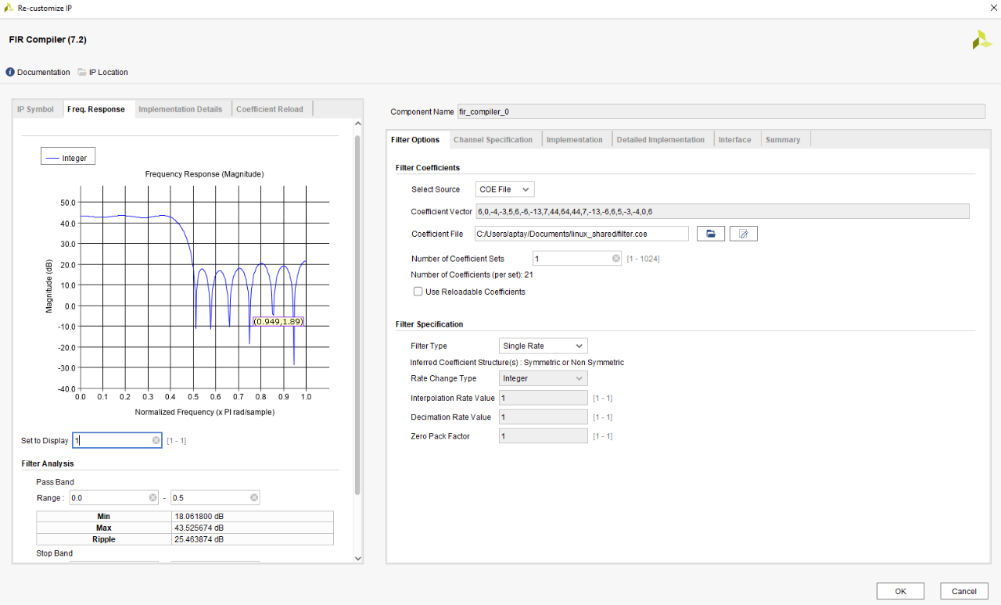Image resolution: width=1001 pixels, height=605 pixels.
Task: Open the IP Location link
Action: pos(109,72)
